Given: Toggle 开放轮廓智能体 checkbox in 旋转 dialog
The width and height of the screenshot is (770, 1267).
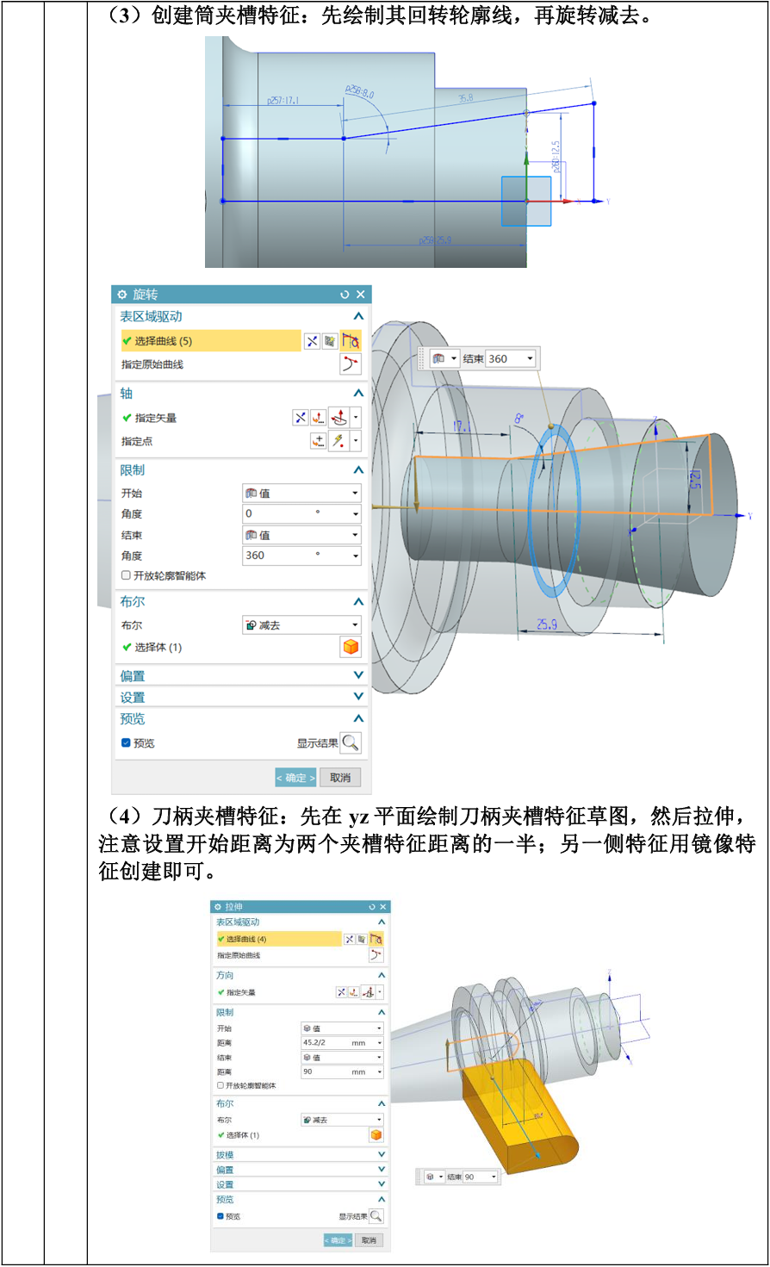Looking at the screenshot, I should [126, 575].
